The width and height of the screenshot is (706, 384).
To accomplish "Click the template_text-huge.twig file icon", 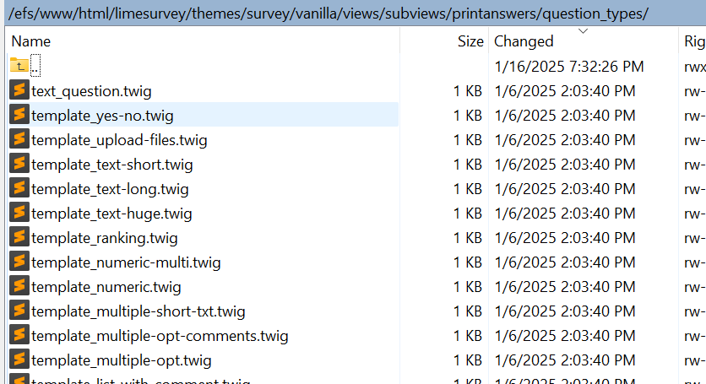I will click(19, 213).
